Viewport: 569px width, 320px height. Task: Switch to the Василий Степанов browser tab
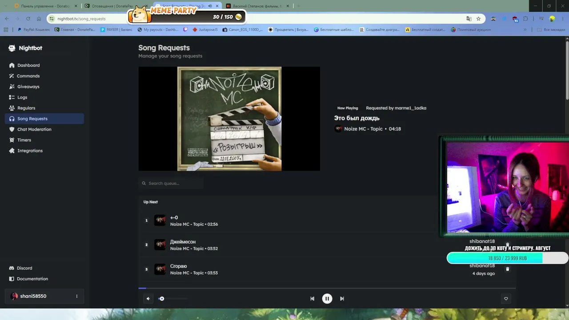(x=256, y=6)
